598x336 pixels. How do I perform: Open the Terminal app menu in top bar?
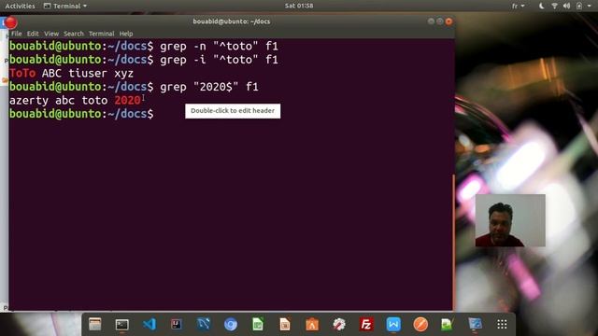[65, 6]
